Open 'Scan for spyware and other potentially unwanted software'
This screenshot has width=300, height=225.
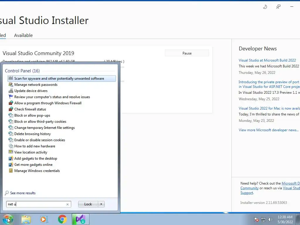pyautogui.click(x=62, y=79)
